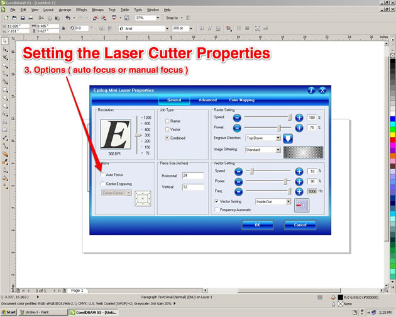Select the Fill tool in toolbox
The image size is (396, 317).
pyautogui.click(x=5, y=178)
